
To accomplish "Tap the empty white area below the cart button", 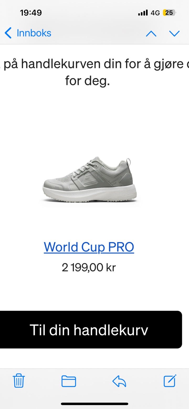I will [x=94, y=359].
